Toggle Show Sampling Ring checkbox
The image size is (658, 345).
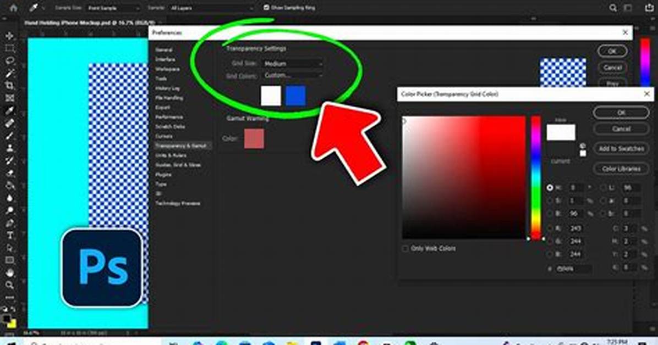(x=266, y=8)
